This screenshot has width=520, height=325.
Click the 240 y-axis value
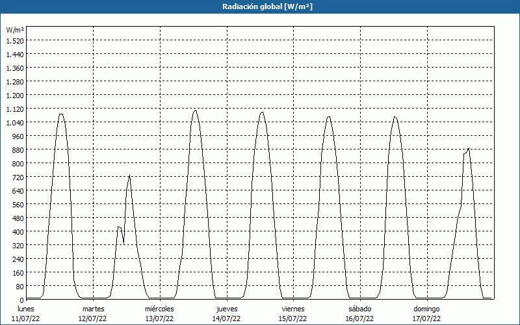18,259
